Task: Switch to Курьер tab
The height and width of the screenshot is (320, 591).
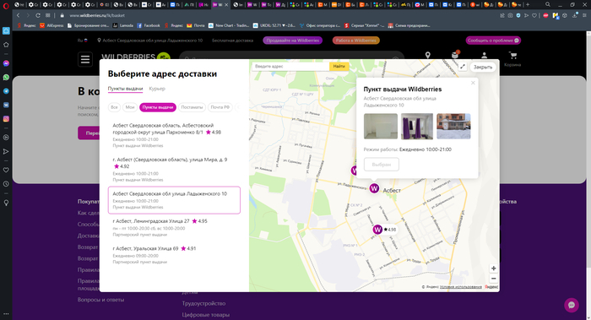Action: [157, 89]
